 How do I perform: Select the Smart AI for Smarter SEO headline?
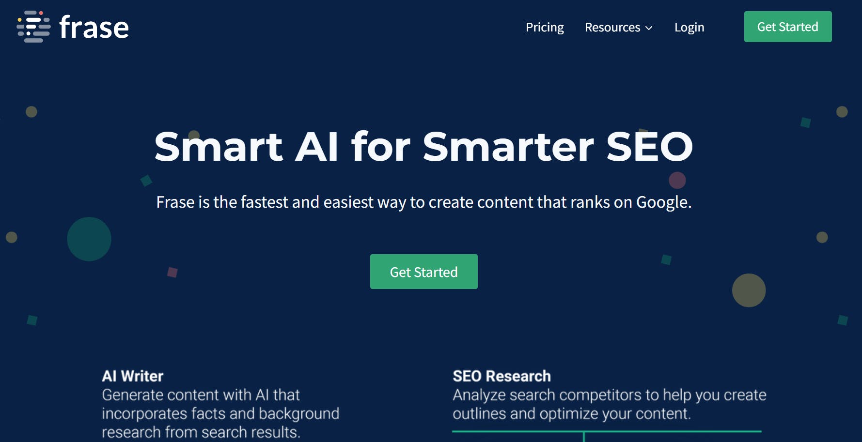[424, 147]
